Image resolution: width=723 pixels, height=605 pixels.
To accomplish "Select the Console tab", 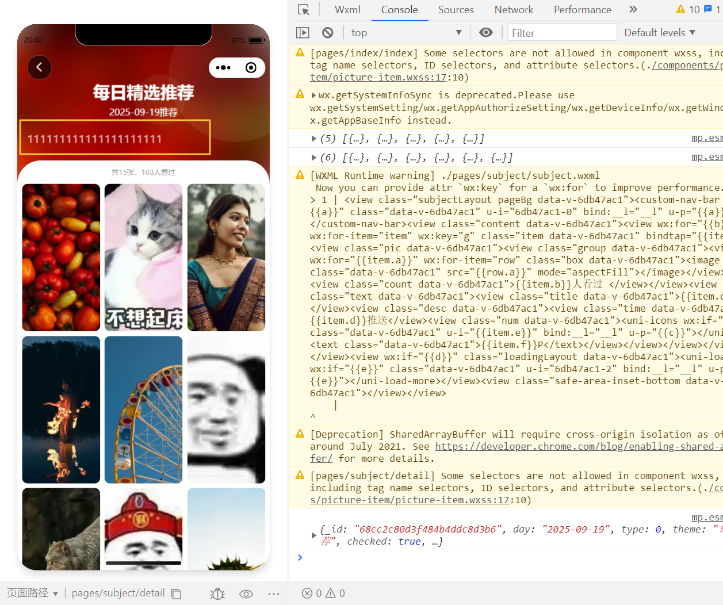I will 399,10.
